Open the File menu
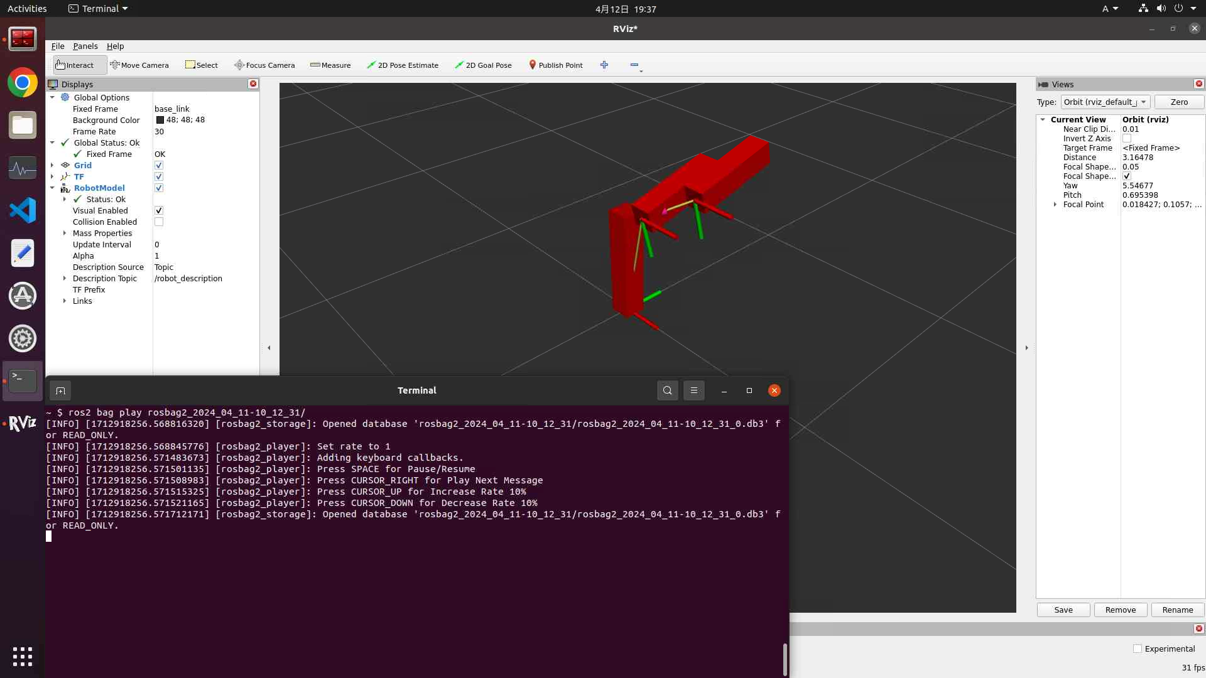The height and width of the screenshot is (678, 1206). (x=58, y=46)
